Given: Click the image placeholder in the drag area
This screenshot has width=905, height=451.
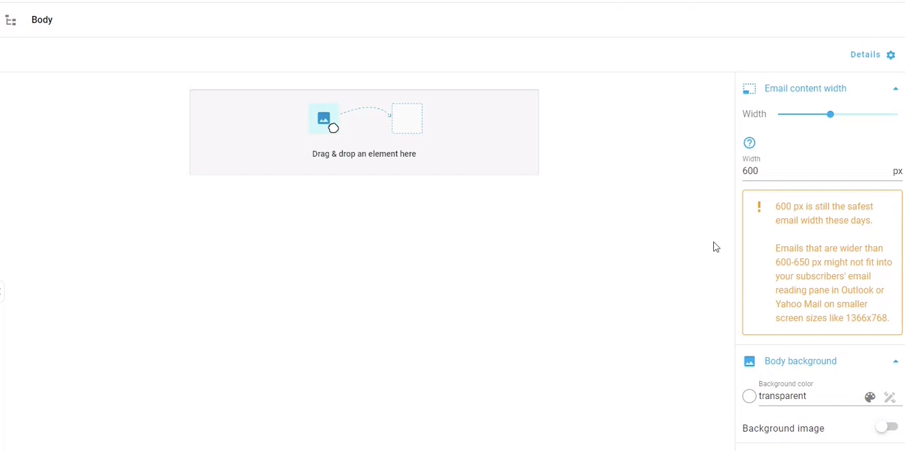Looking at the screenshot, I should pos(324,118).
